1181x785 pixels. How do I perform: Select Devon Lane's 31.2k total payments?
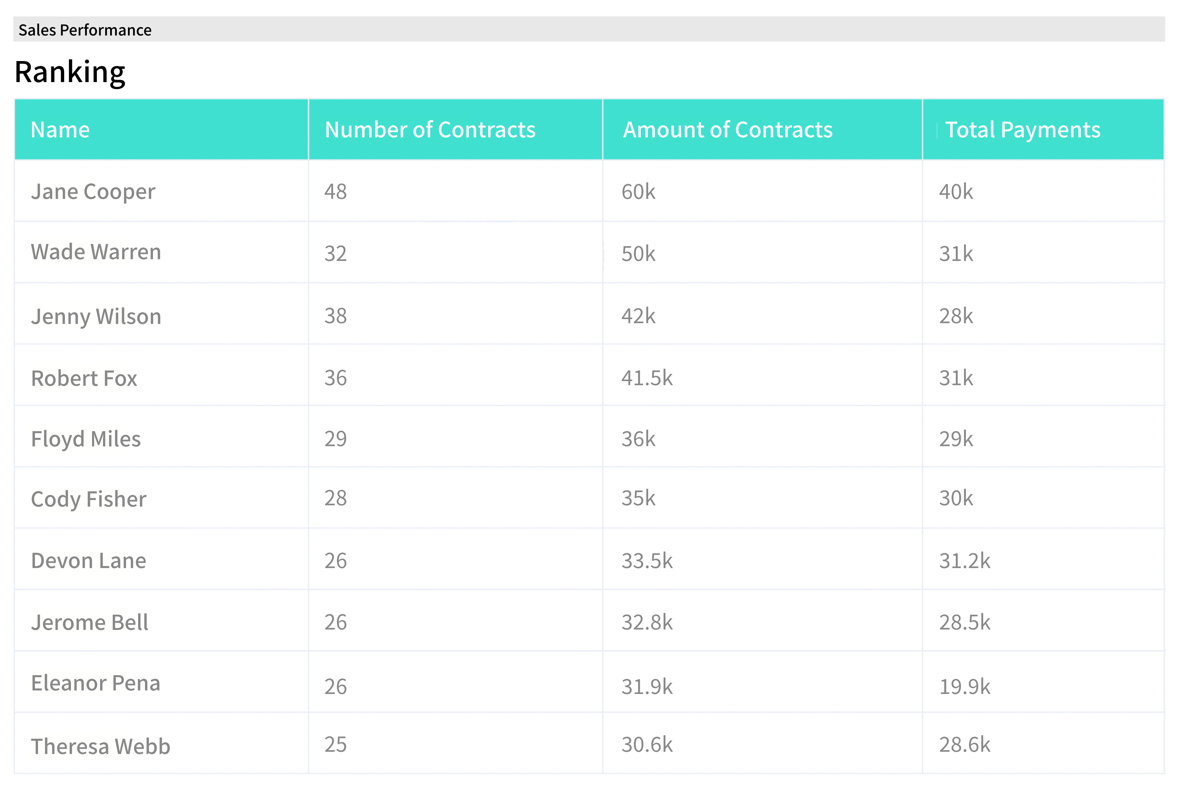tap(964, 561)
